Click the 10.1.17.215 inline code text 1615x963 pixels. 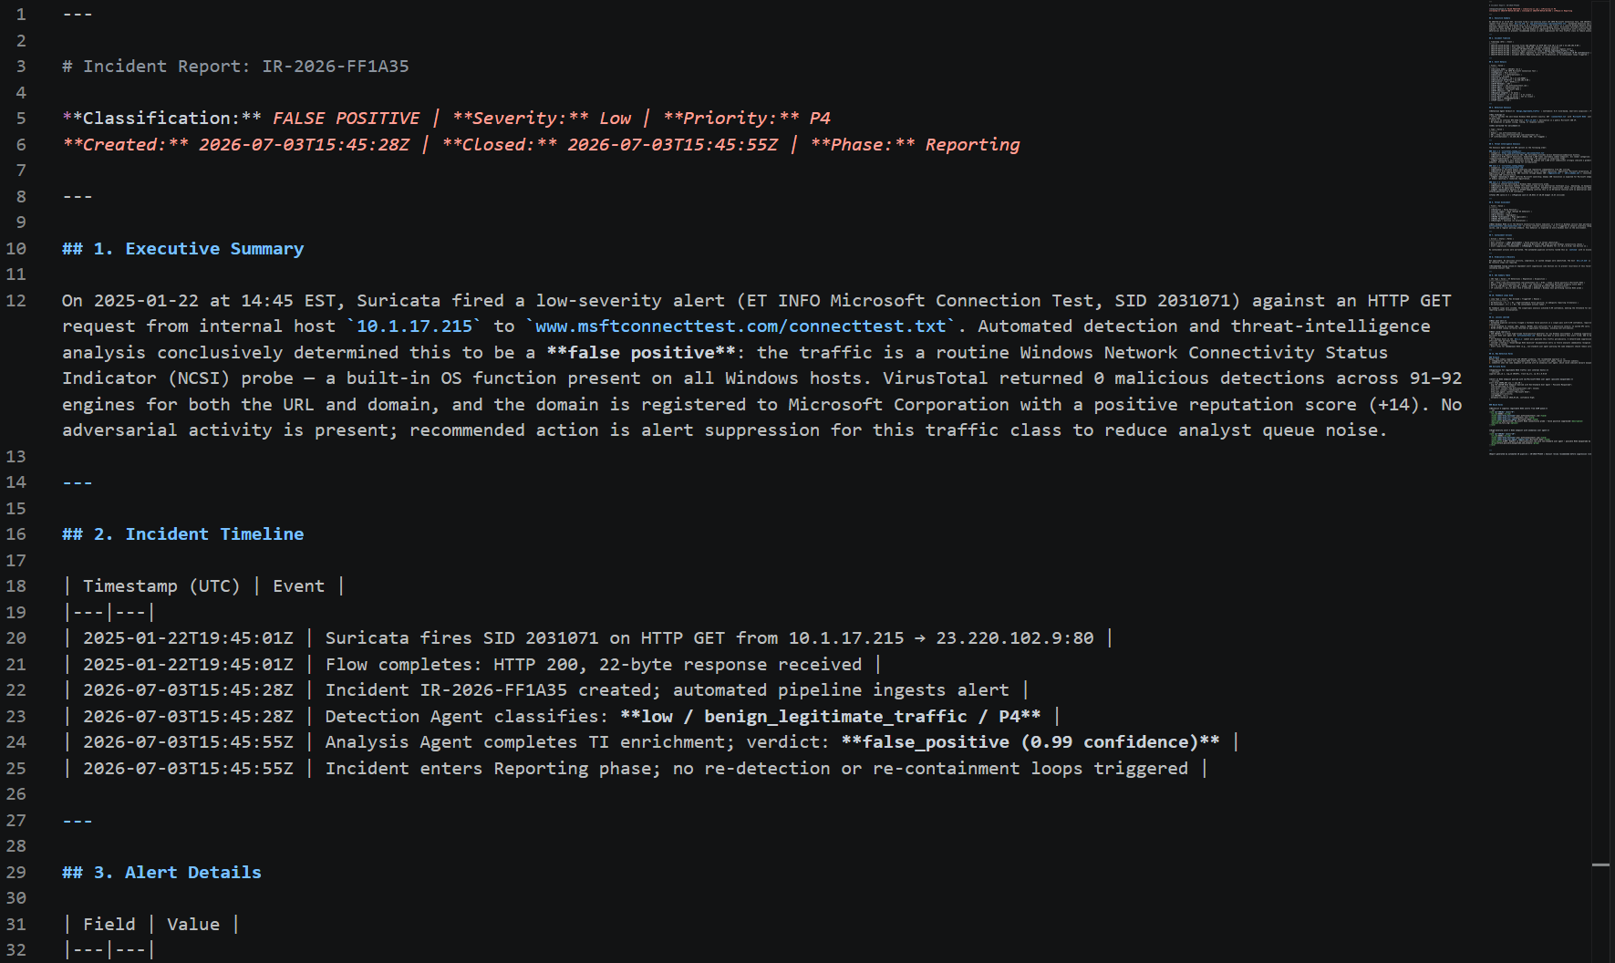(414, 326)
